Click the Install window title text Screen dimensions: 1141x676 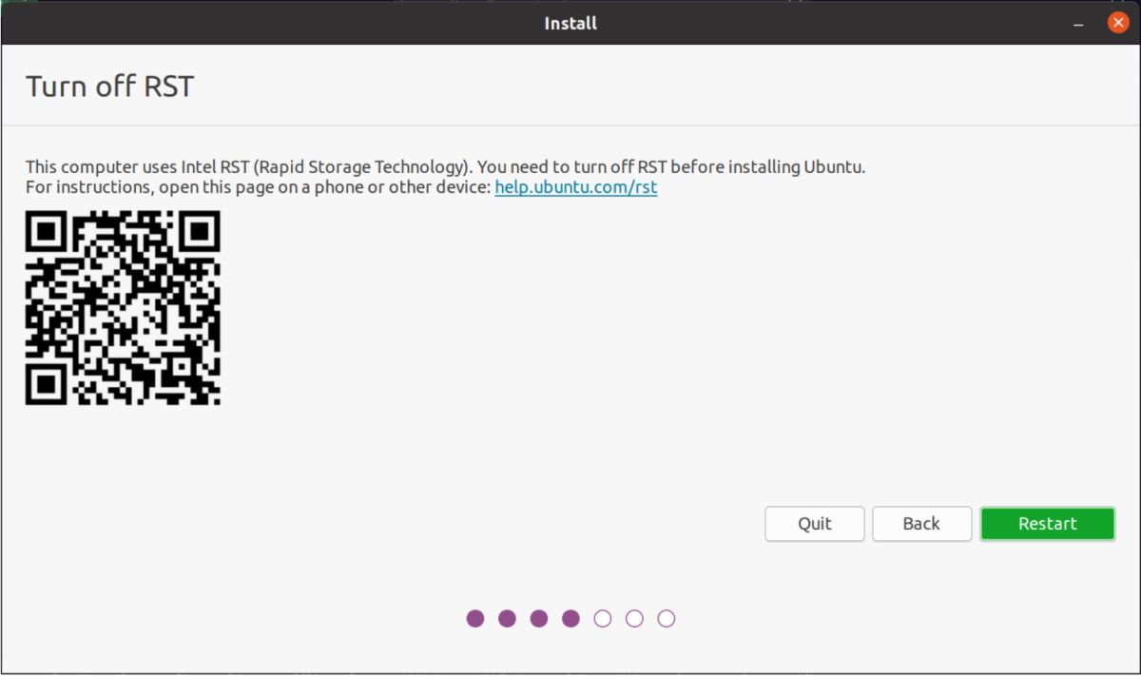570,23
